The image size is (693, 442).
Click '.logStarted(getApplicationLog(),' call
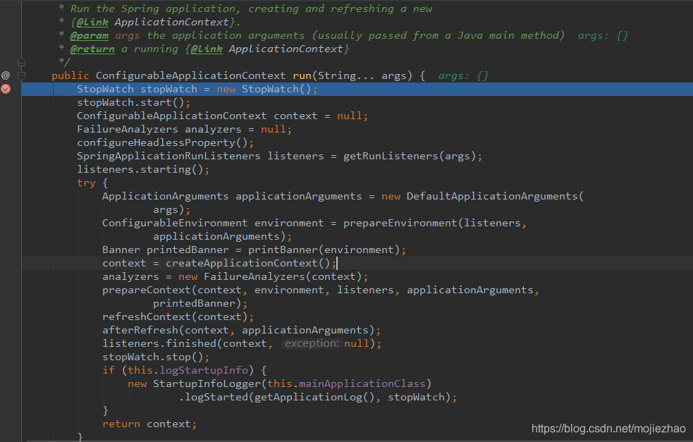tap(280, 397)
